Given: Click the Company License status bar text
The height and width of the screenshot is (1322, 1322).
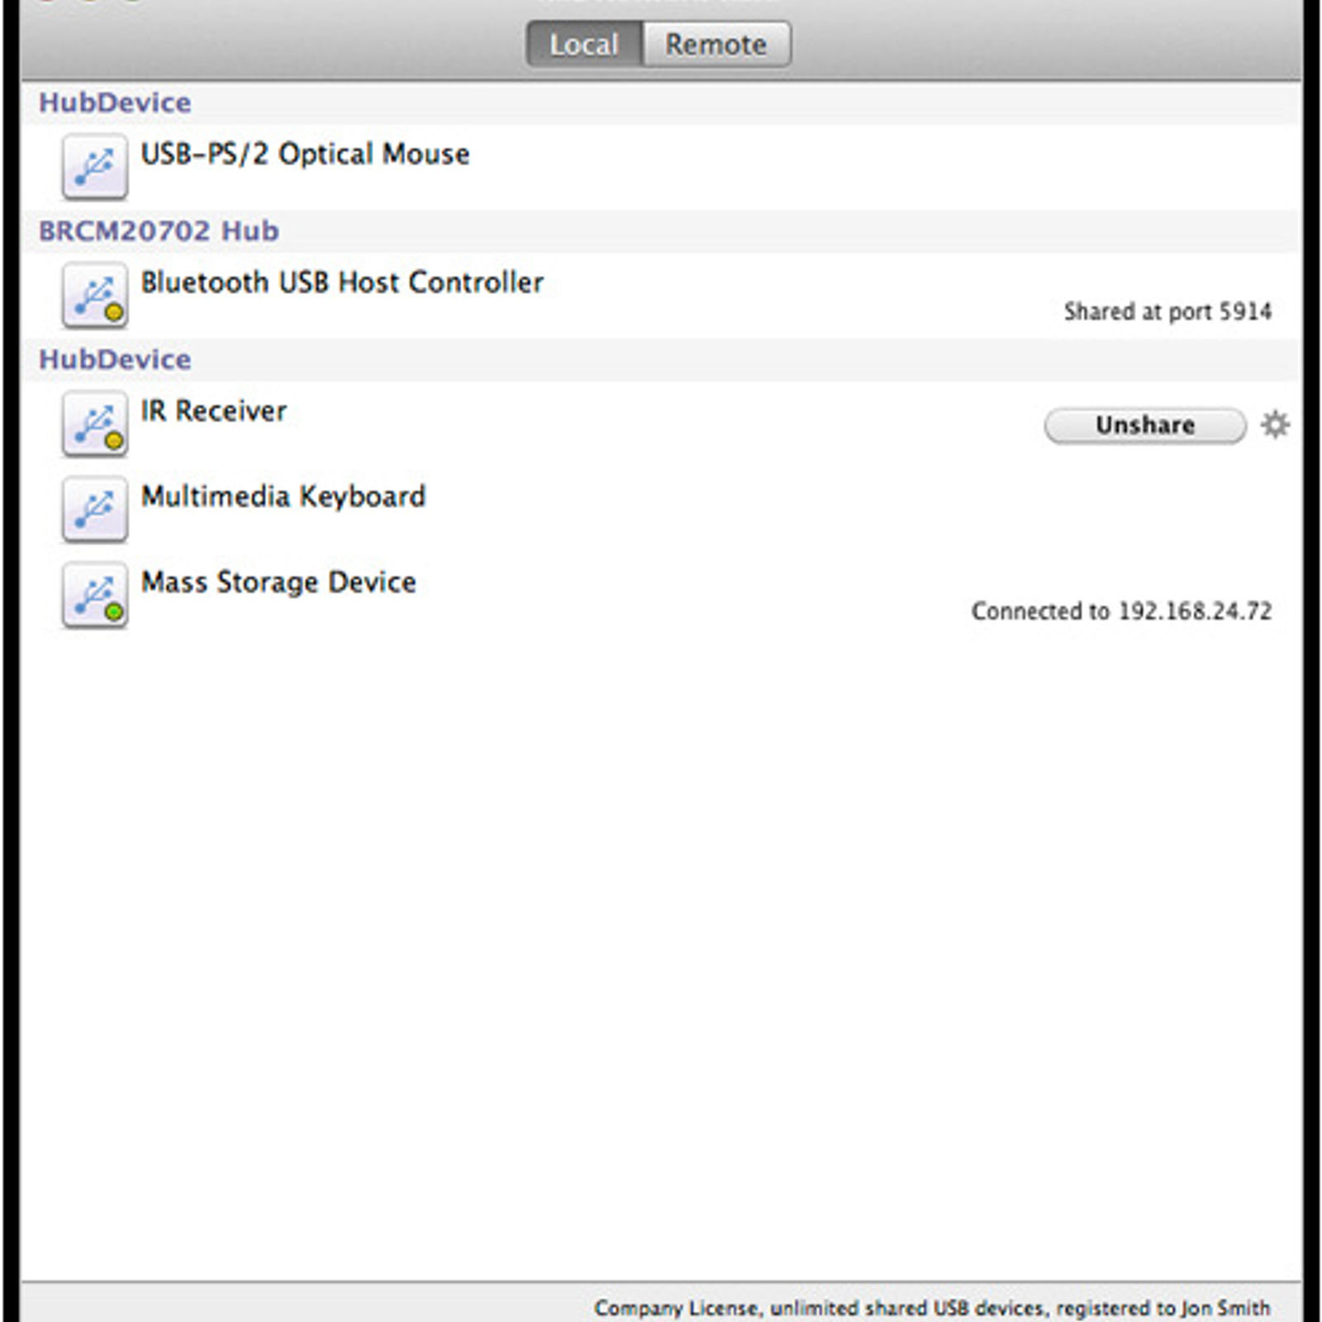Looking at the screenshot, I should tap(932, 1308).
